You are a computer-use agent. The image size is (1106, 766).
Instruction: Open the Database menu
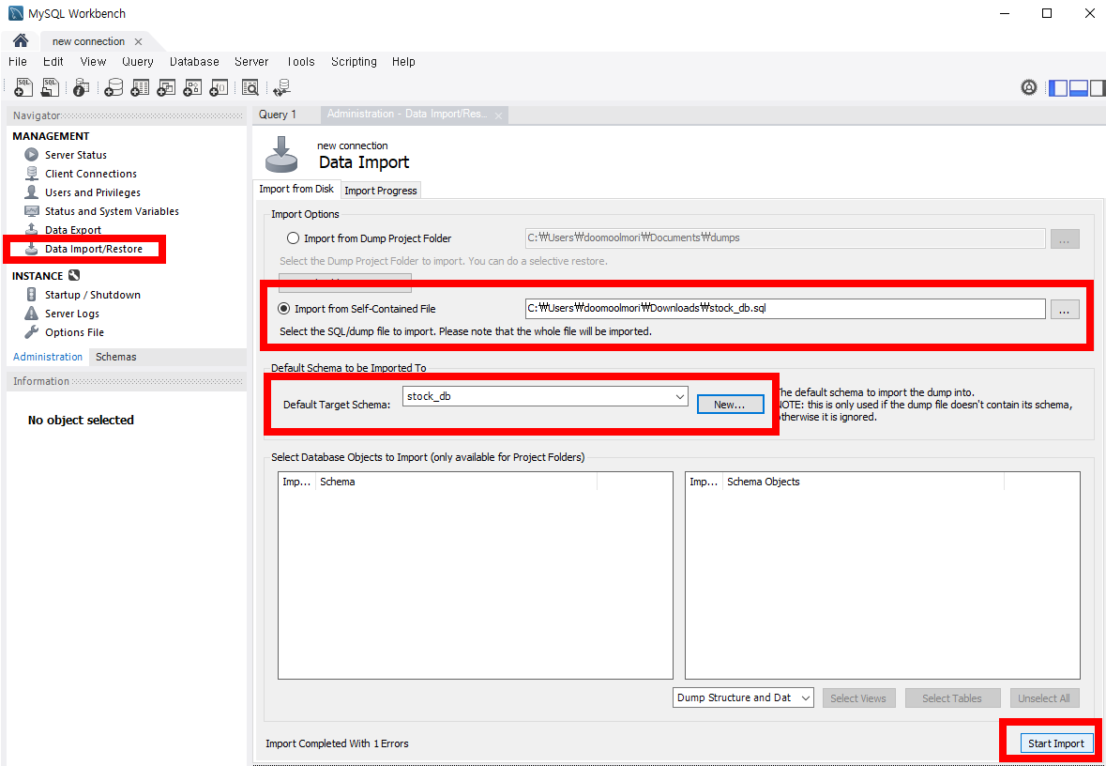(195, 61)
